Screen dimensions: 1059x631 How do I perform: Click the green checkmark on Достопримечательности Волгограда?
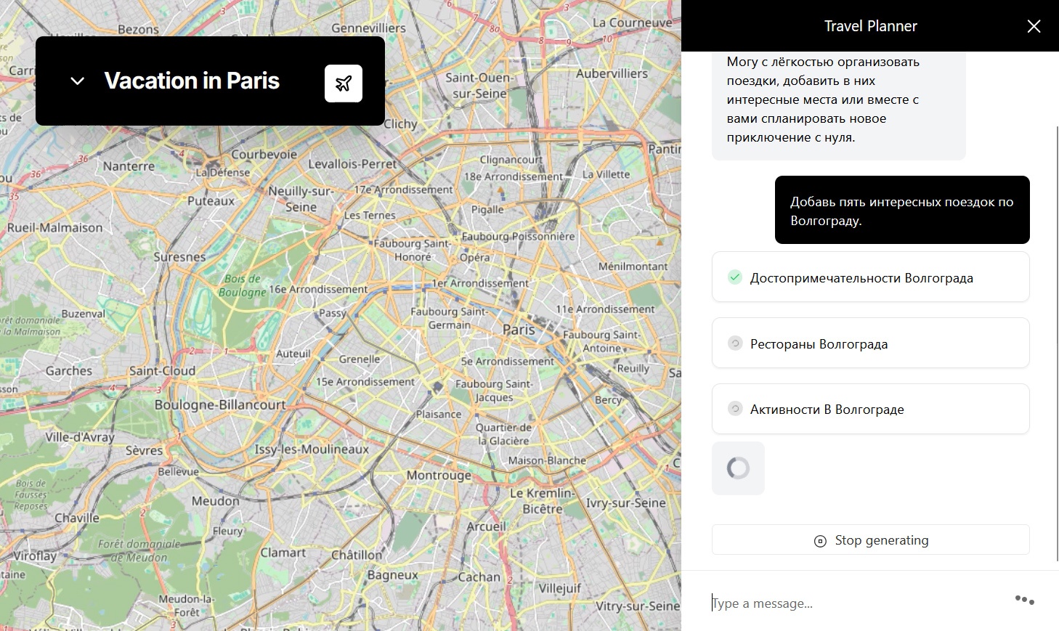click(x=734, y=277)
